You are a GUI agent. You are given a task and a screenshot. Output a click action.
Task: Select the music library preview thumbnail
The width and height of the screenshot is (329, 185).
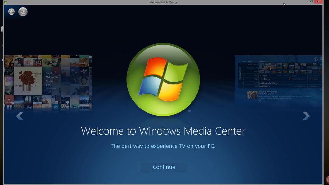[48, 83]
